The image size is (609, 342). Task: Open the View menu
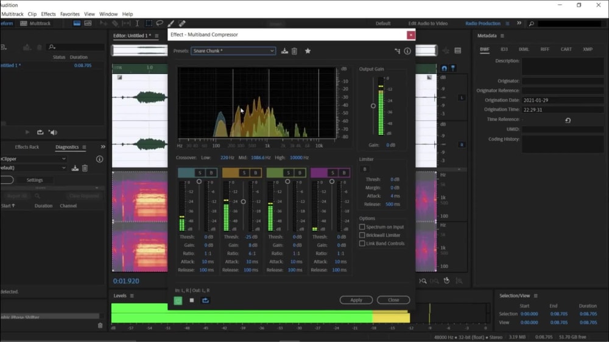[x=90, y=14]
